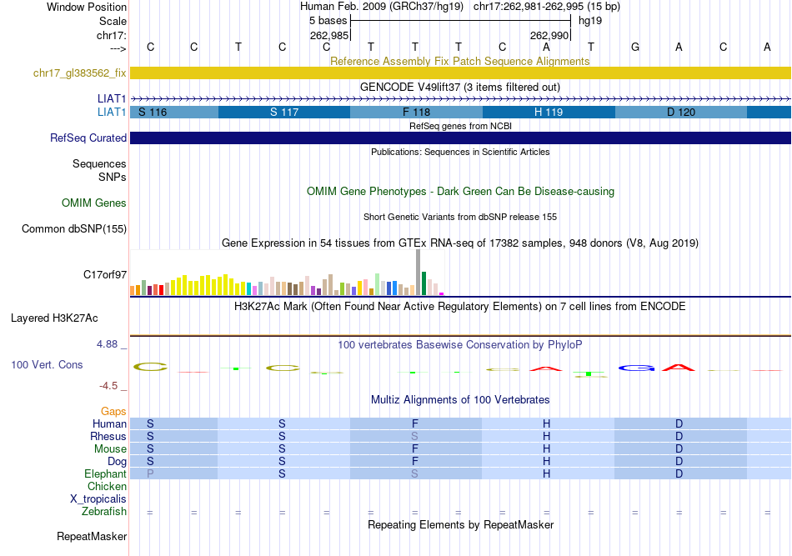Click the 5 bases scale bar
Screen dimensions: 792x556
[x=460, y=21]
